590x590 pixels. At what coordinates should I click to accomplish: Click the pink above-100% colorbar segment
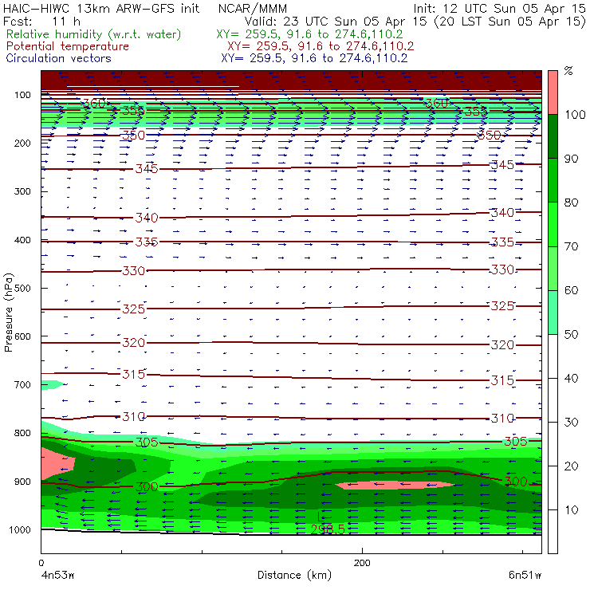tap(553, 92)
